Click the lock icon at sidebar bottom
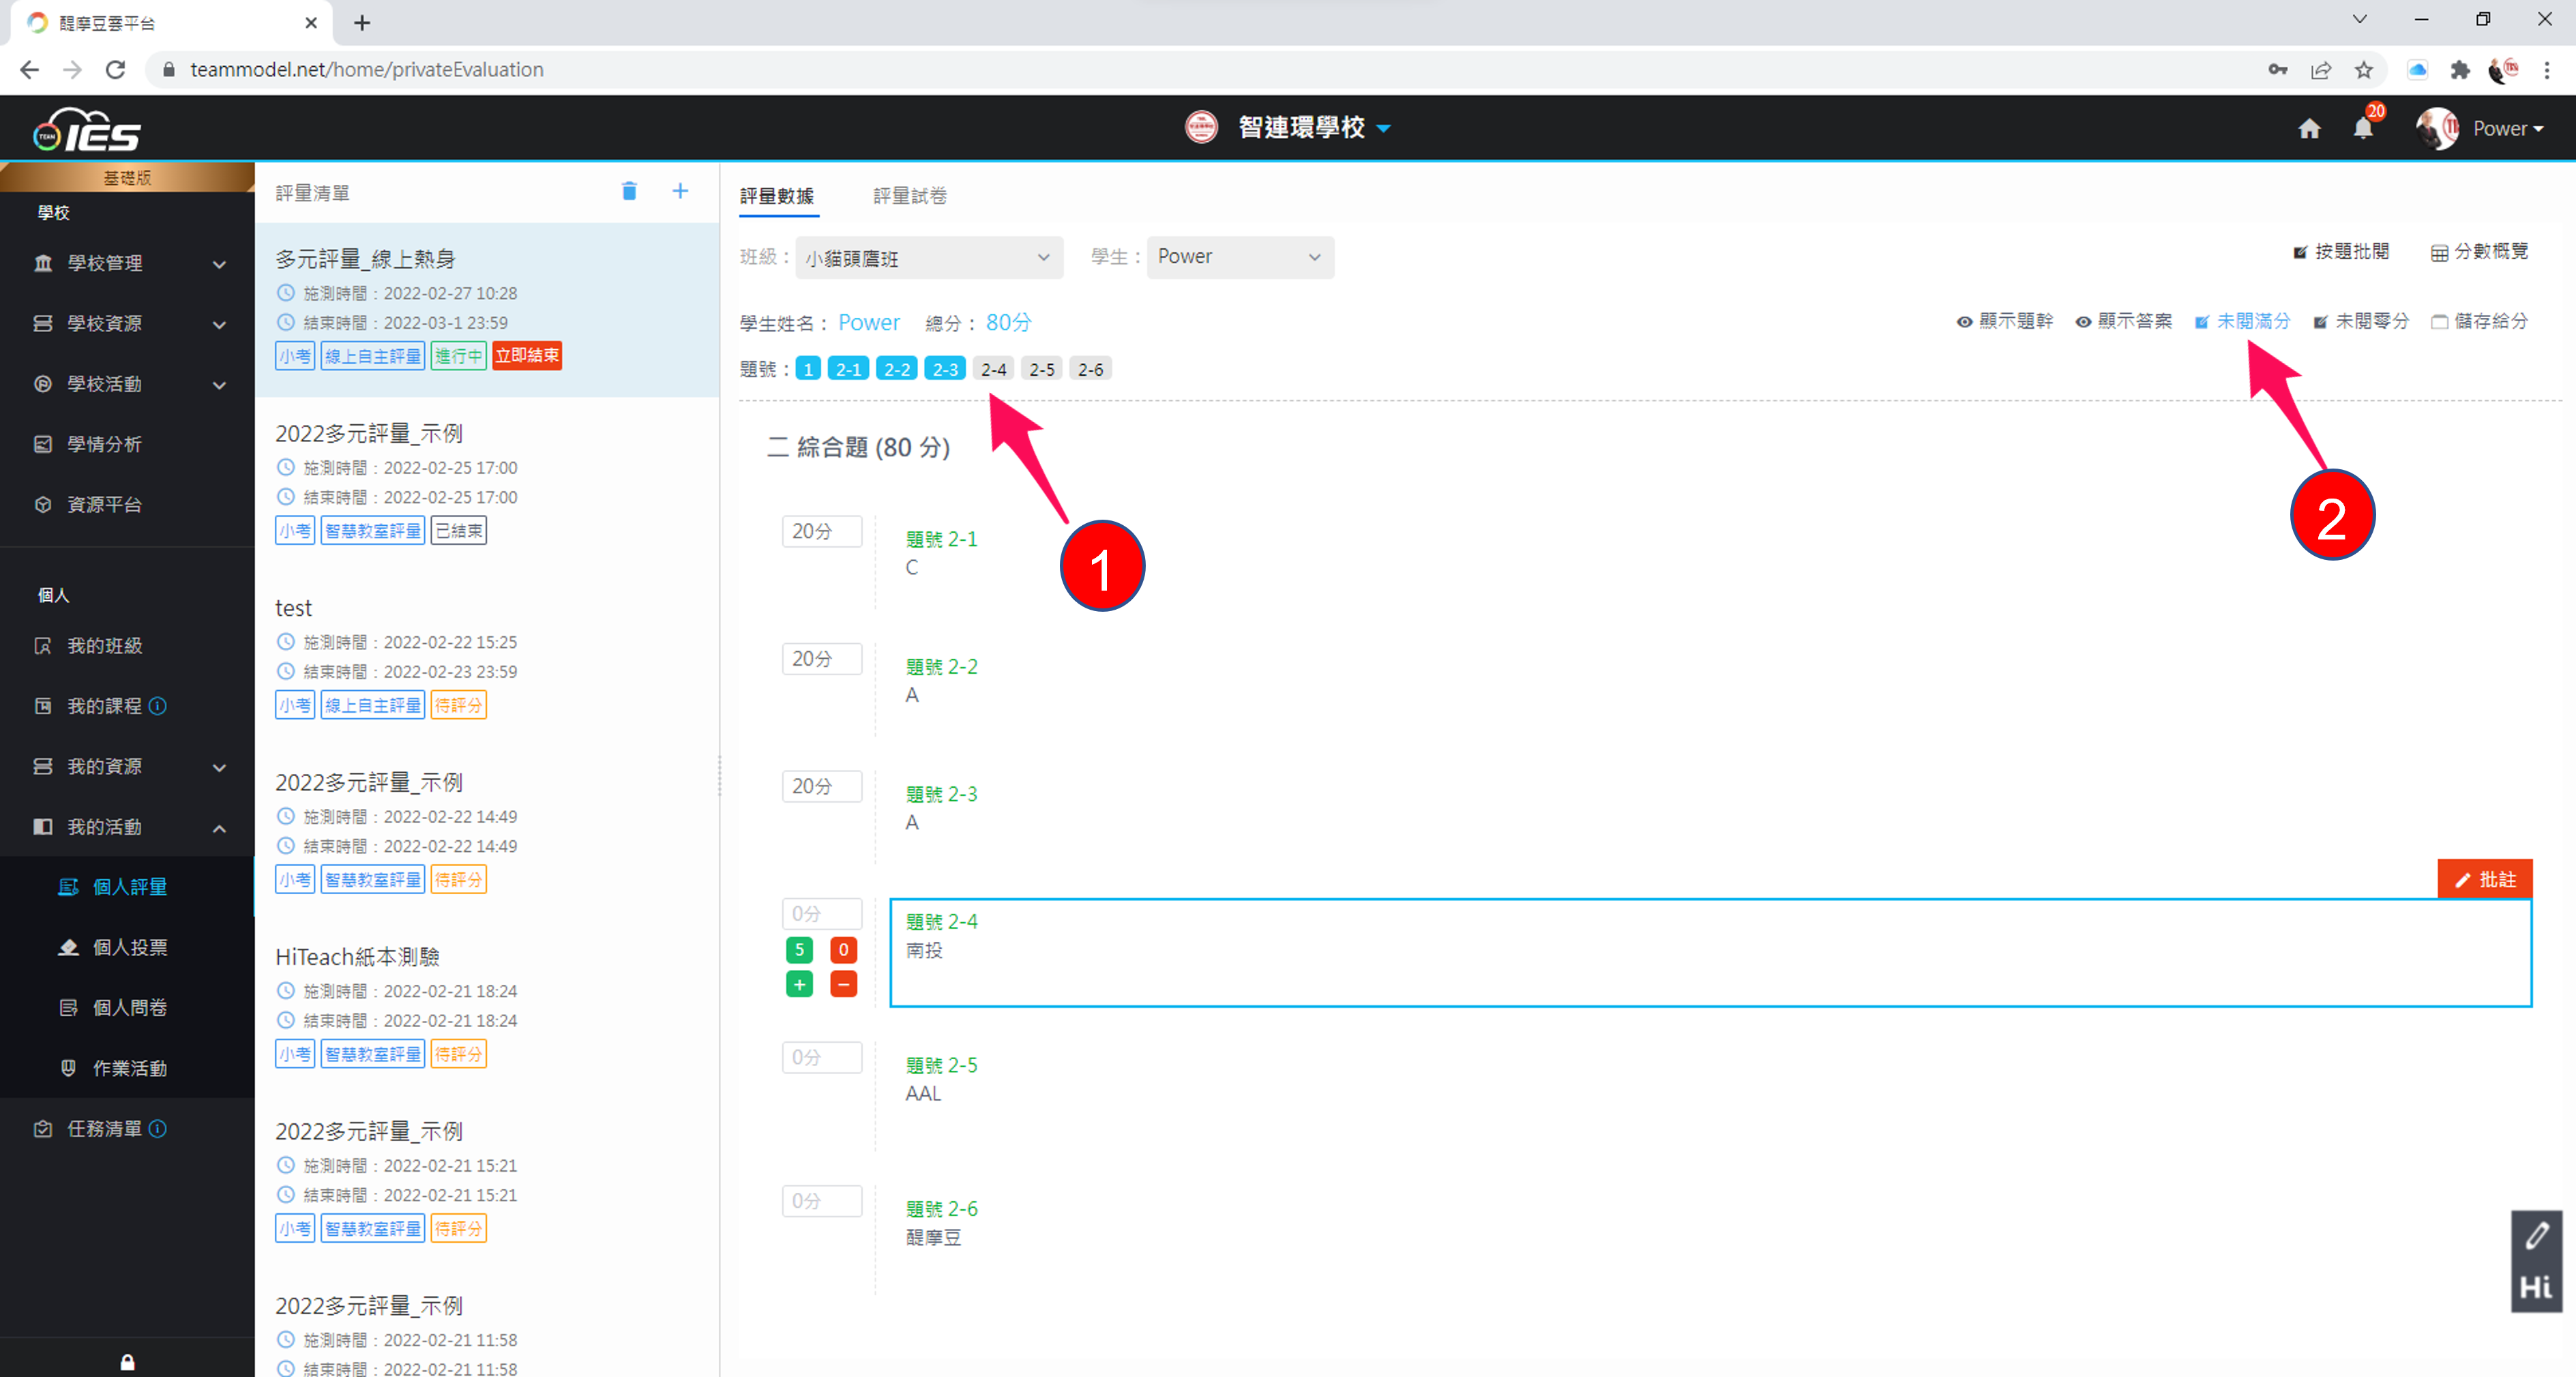The width and height of the screenshot is (2576, 1377). [x=127, y=1362]
